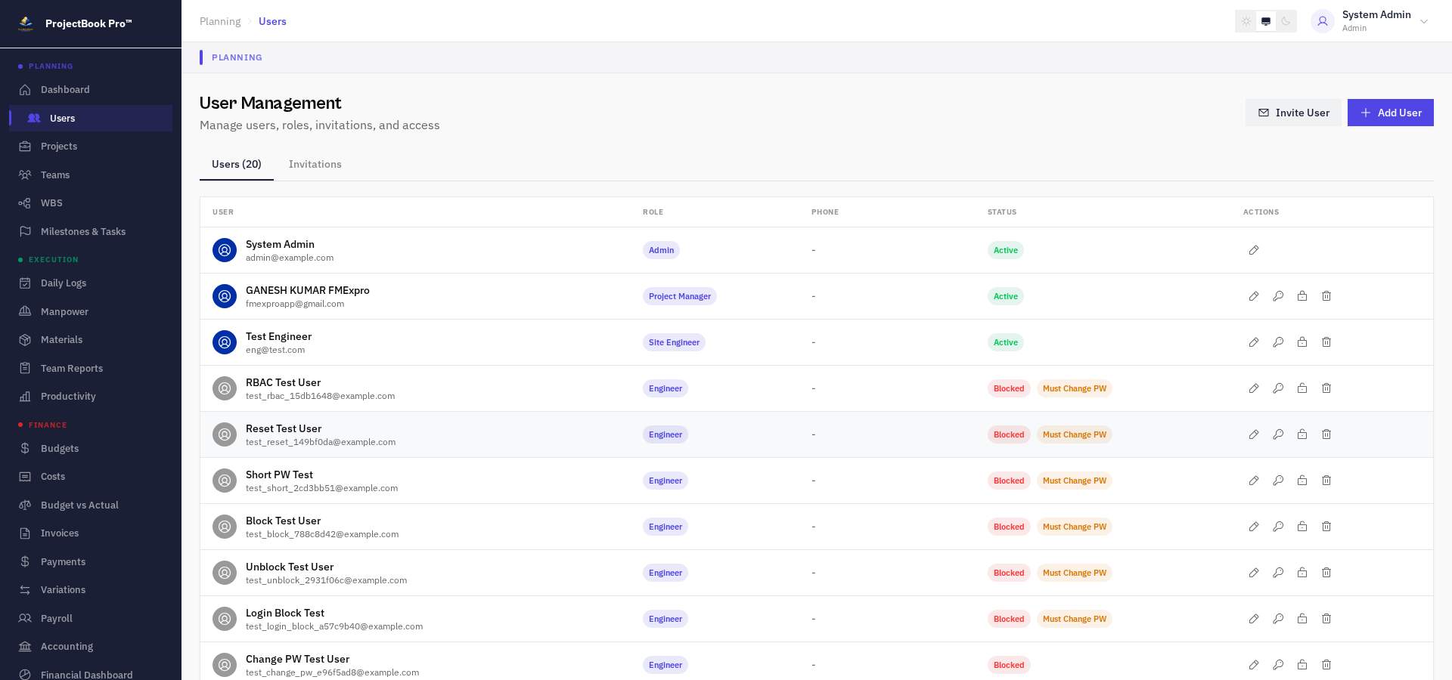Select system theme monitor icon
Image resolution: width=1452 pixels, height=680 pixels.
tap(1266, 21)
